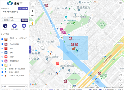Image resolution: width=124 pixels, height=91 pixels.
Task: Toggle the 警察 layer checkbox
Action: tap(2, 53)
